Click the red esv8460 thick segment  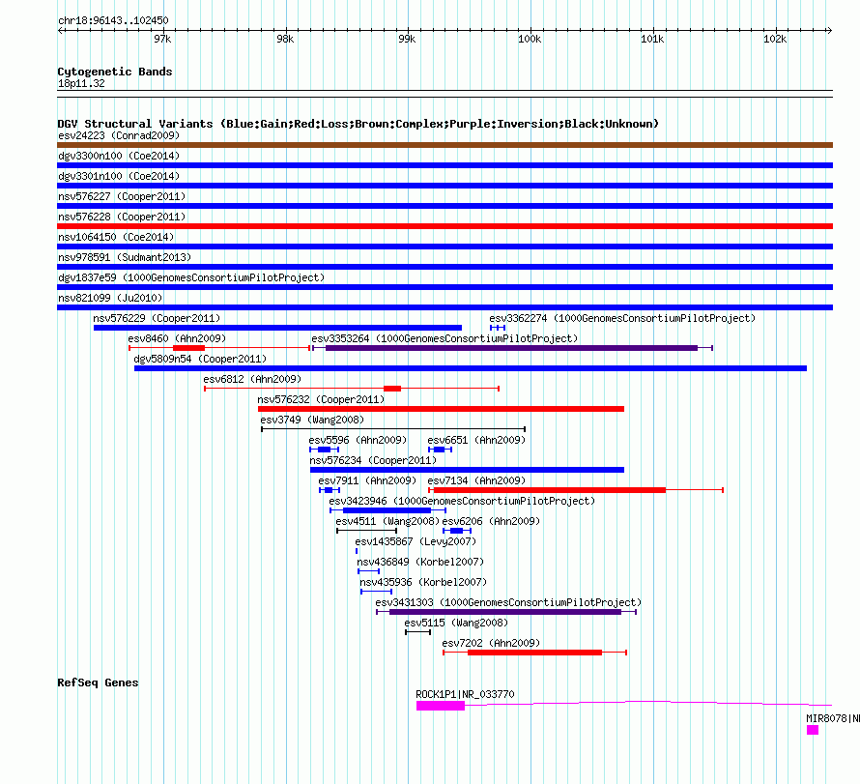click(188, 348)
